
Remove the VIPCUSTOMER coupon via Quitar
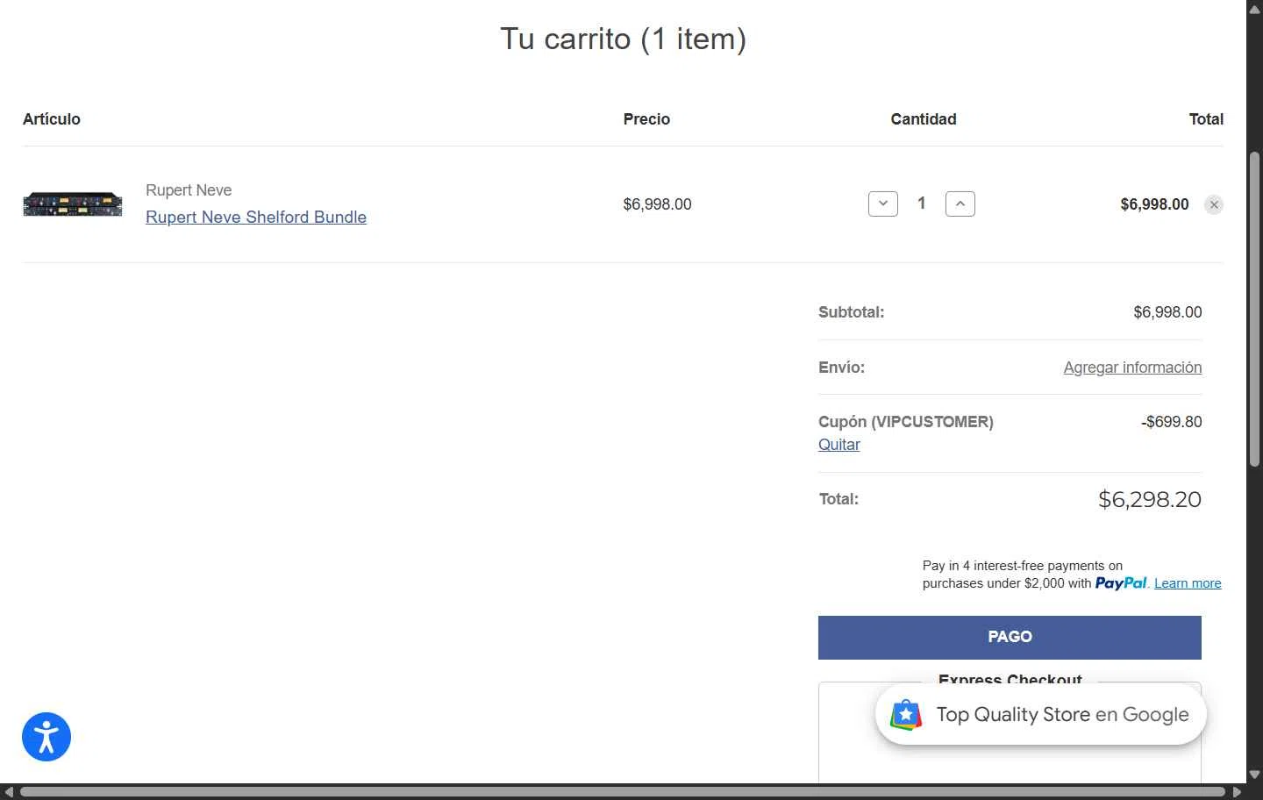(x=838, y=445)
